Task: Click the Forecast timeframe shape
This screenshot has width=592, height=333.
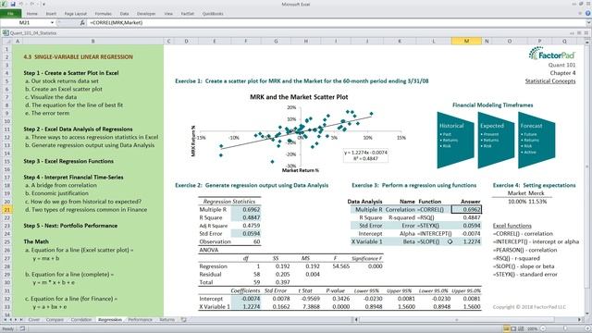Action: pos(536,140)
